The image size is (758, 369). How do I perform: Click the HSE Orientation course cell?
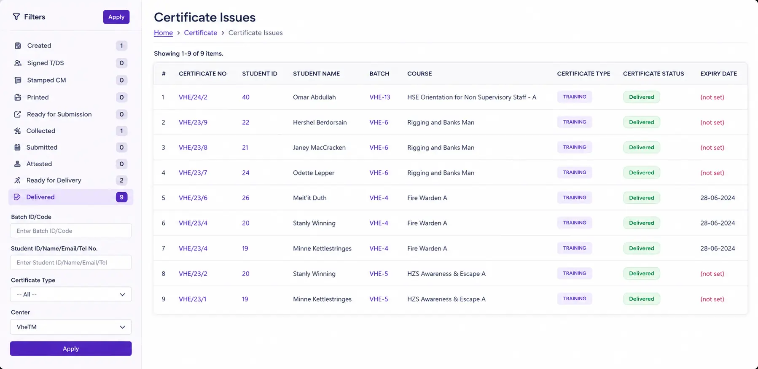[x=472, y=97]
